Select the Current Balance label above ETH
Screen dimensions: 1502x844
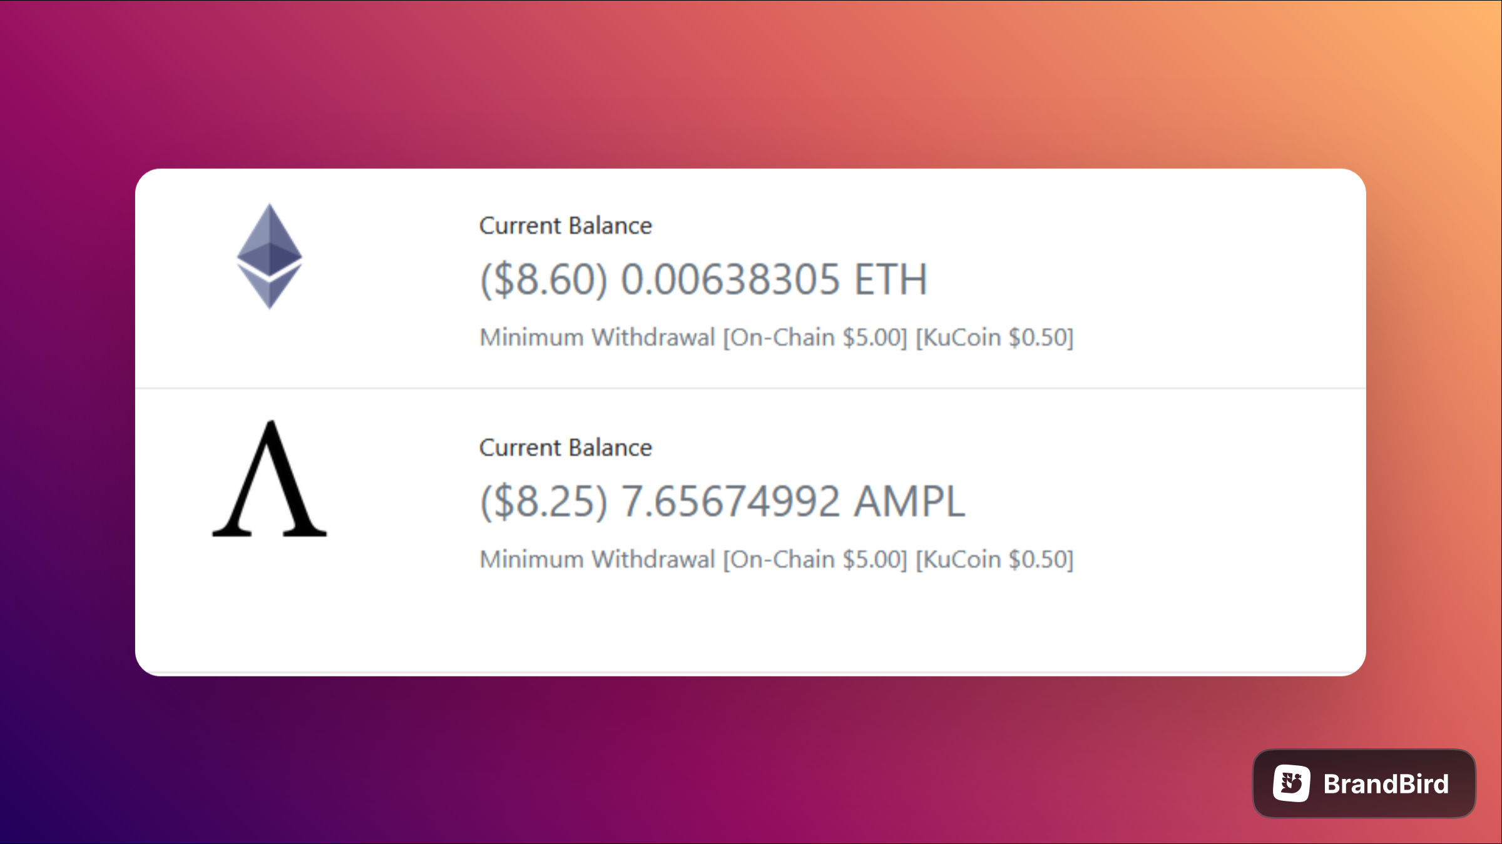pos(566,226)
